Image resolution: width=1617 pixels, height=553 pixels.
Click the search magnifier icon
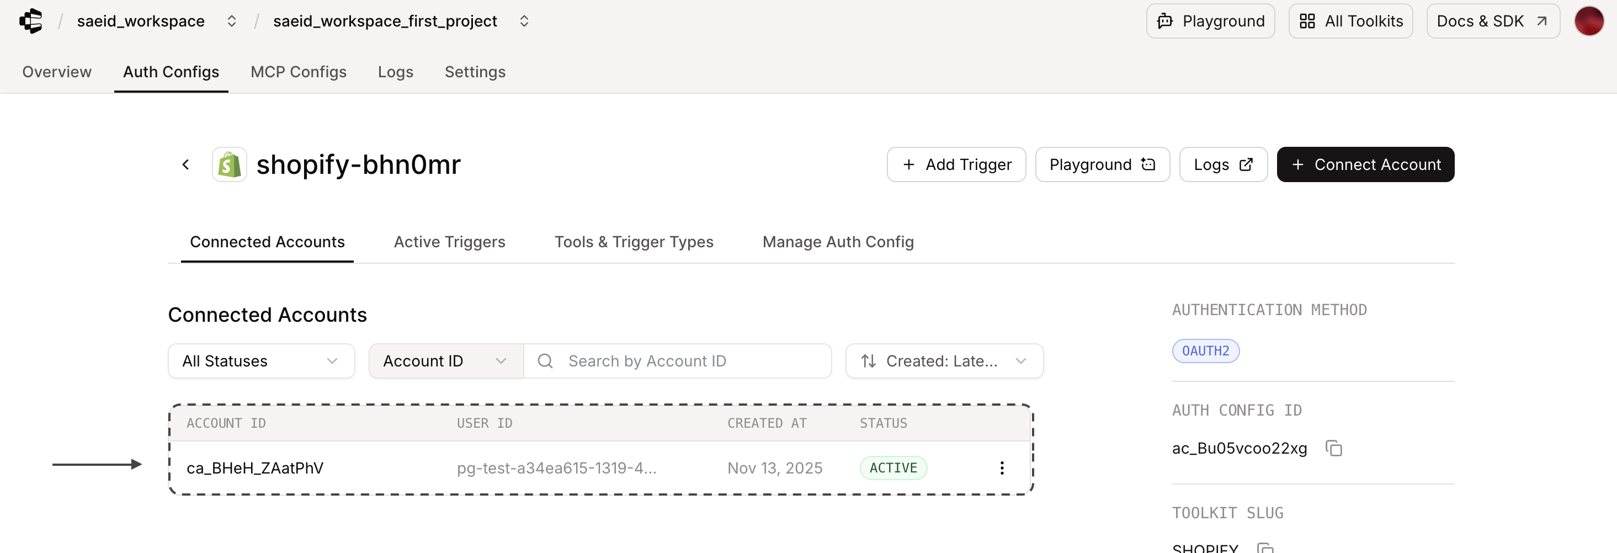pyautogui.click(x=545, y=361)
